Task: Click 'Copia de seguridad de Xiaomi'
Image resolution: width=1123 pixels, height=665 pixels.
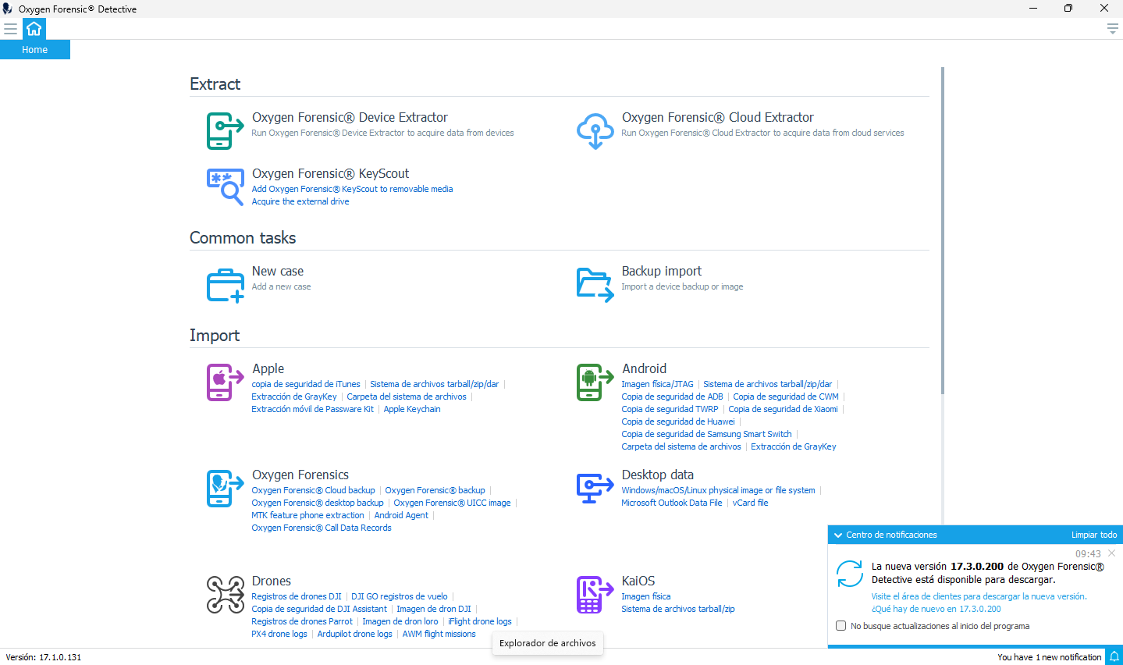Action: 783,409
